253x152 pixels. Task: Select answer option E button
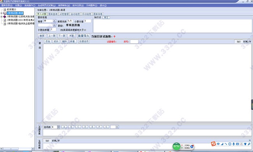pos(92,127)
